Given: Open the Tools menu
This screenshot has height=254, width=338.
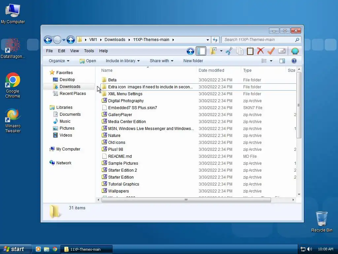Looking at the screenshot, I should pyautogui.click(x=89, y=51).
